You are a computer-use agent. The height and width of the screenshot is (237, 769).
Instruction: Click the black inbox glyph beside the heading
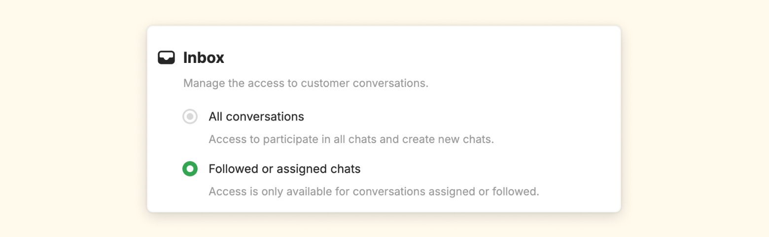166,58
